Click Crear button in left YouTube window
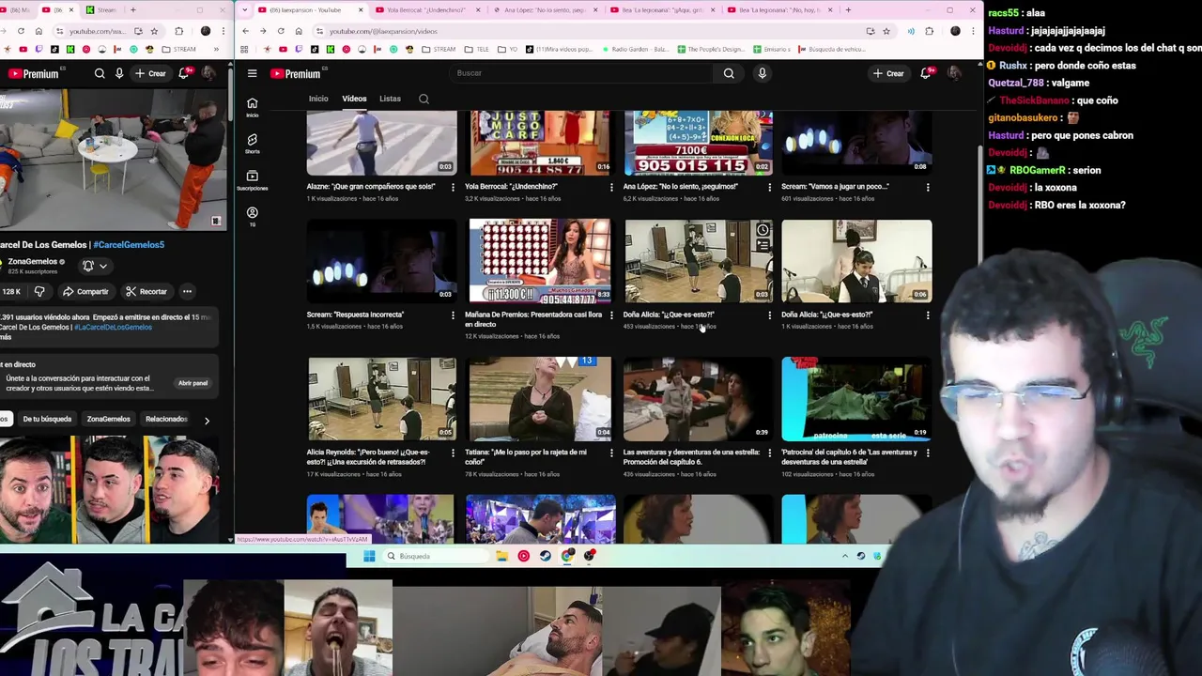Screen dimensions: 1202x676 [x=150, y=73]
